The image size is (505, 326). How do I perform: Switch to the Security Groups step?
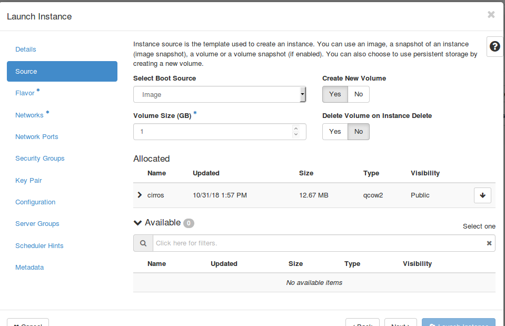(40, 159)
